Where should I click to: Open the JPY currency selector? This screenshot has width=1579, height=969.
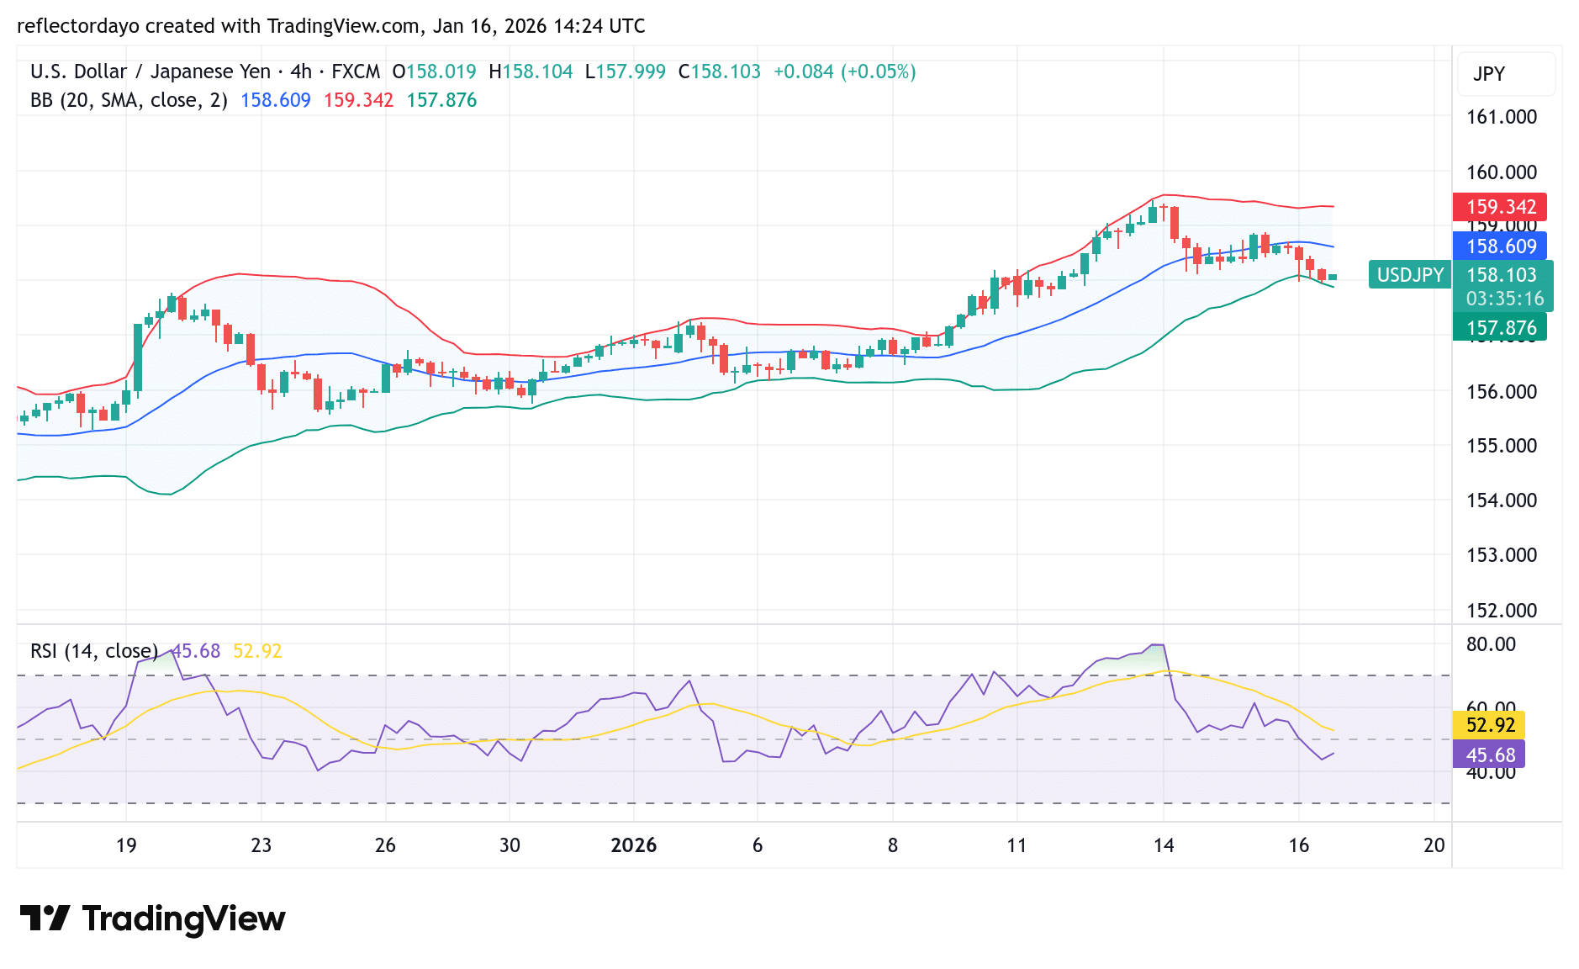[x=1488, y=74]
